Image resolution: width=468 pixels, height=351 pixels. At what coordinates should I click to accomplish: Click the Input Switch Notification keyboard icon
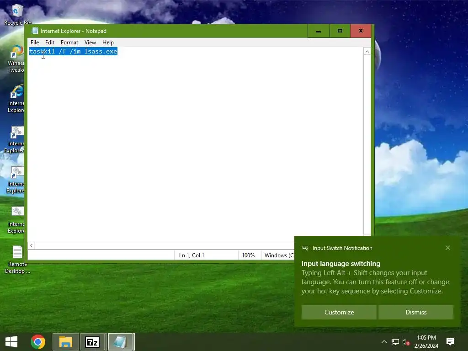tap(305, 248)
